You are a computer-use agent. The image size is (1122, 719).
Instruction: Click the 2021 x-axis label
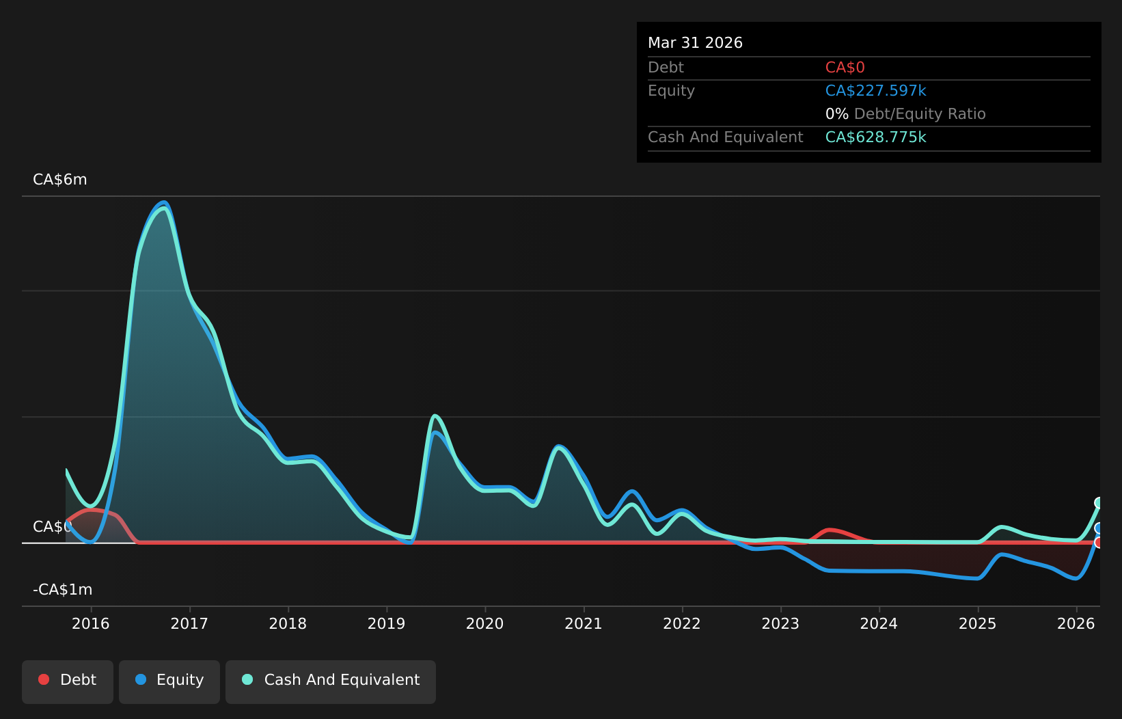(584, 623)
